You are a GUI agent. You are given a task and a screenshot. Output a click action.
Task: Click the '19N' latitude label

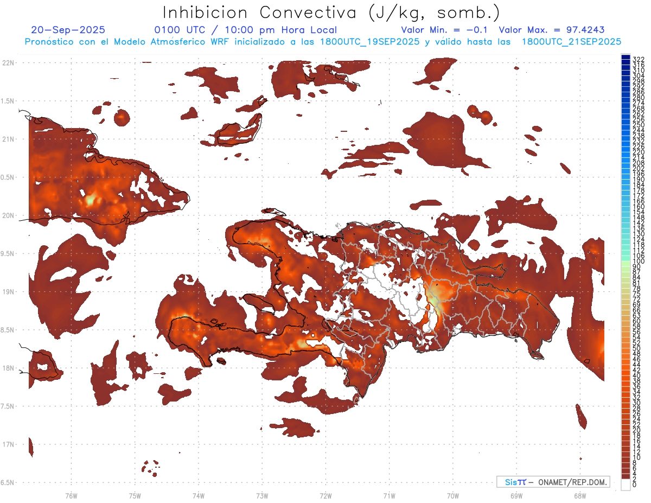8,292
